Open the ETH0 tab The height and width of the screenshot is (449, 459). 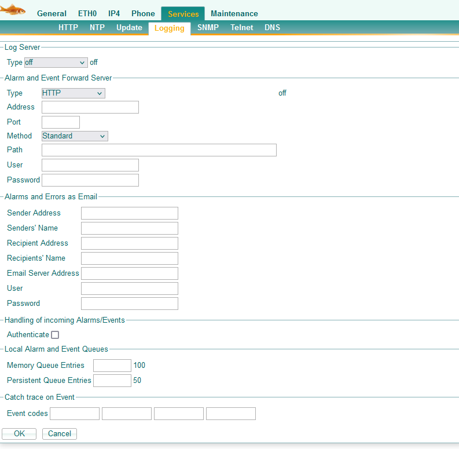[x=87, y=14]
